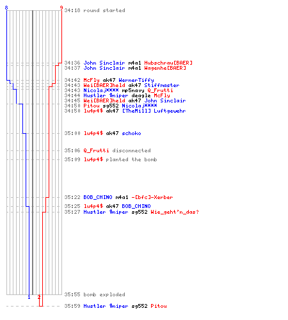Select Wie_geht'n_das? player name

point(175,212)
